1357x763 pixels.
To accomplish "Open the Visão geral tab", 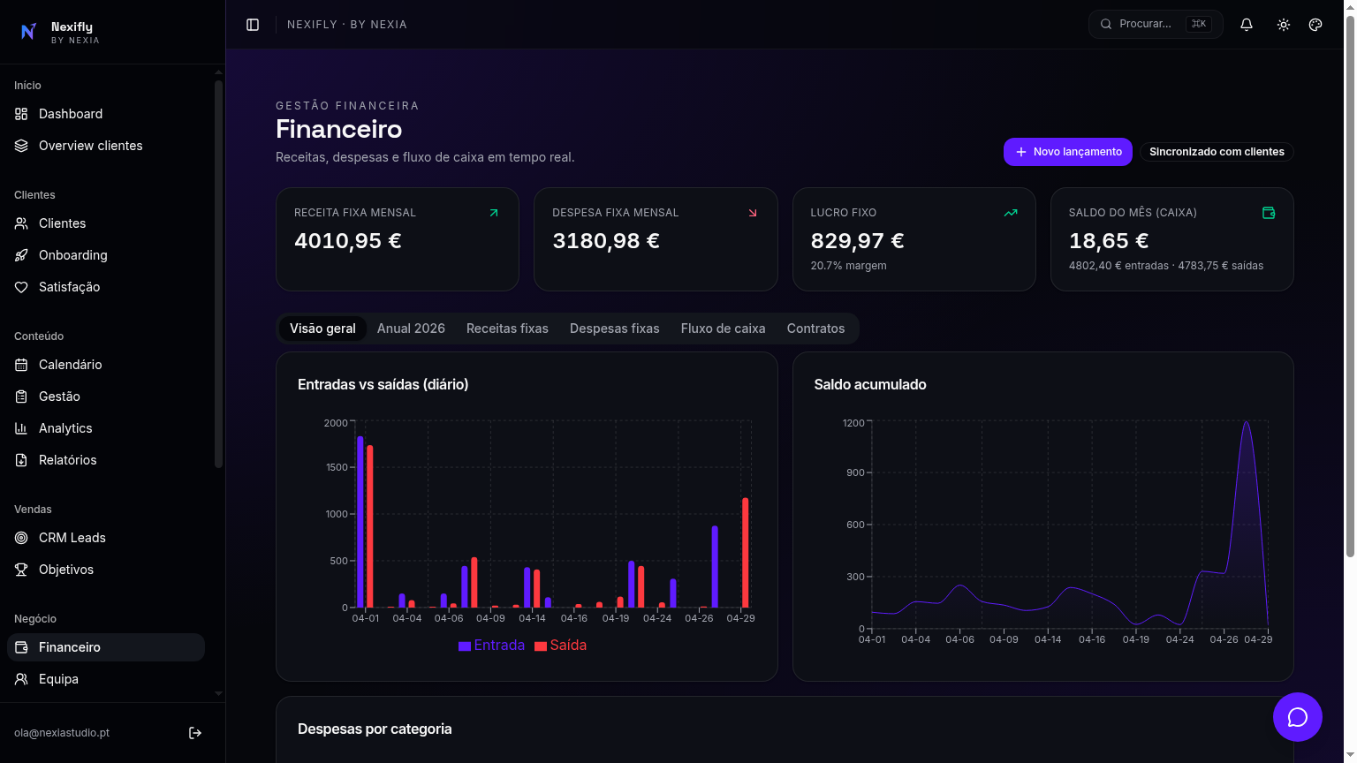I will point(322,329).
